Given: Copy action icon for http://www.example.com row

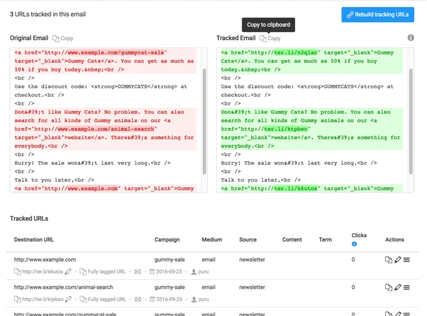Looking at the screenshot, I should point(388,260).
